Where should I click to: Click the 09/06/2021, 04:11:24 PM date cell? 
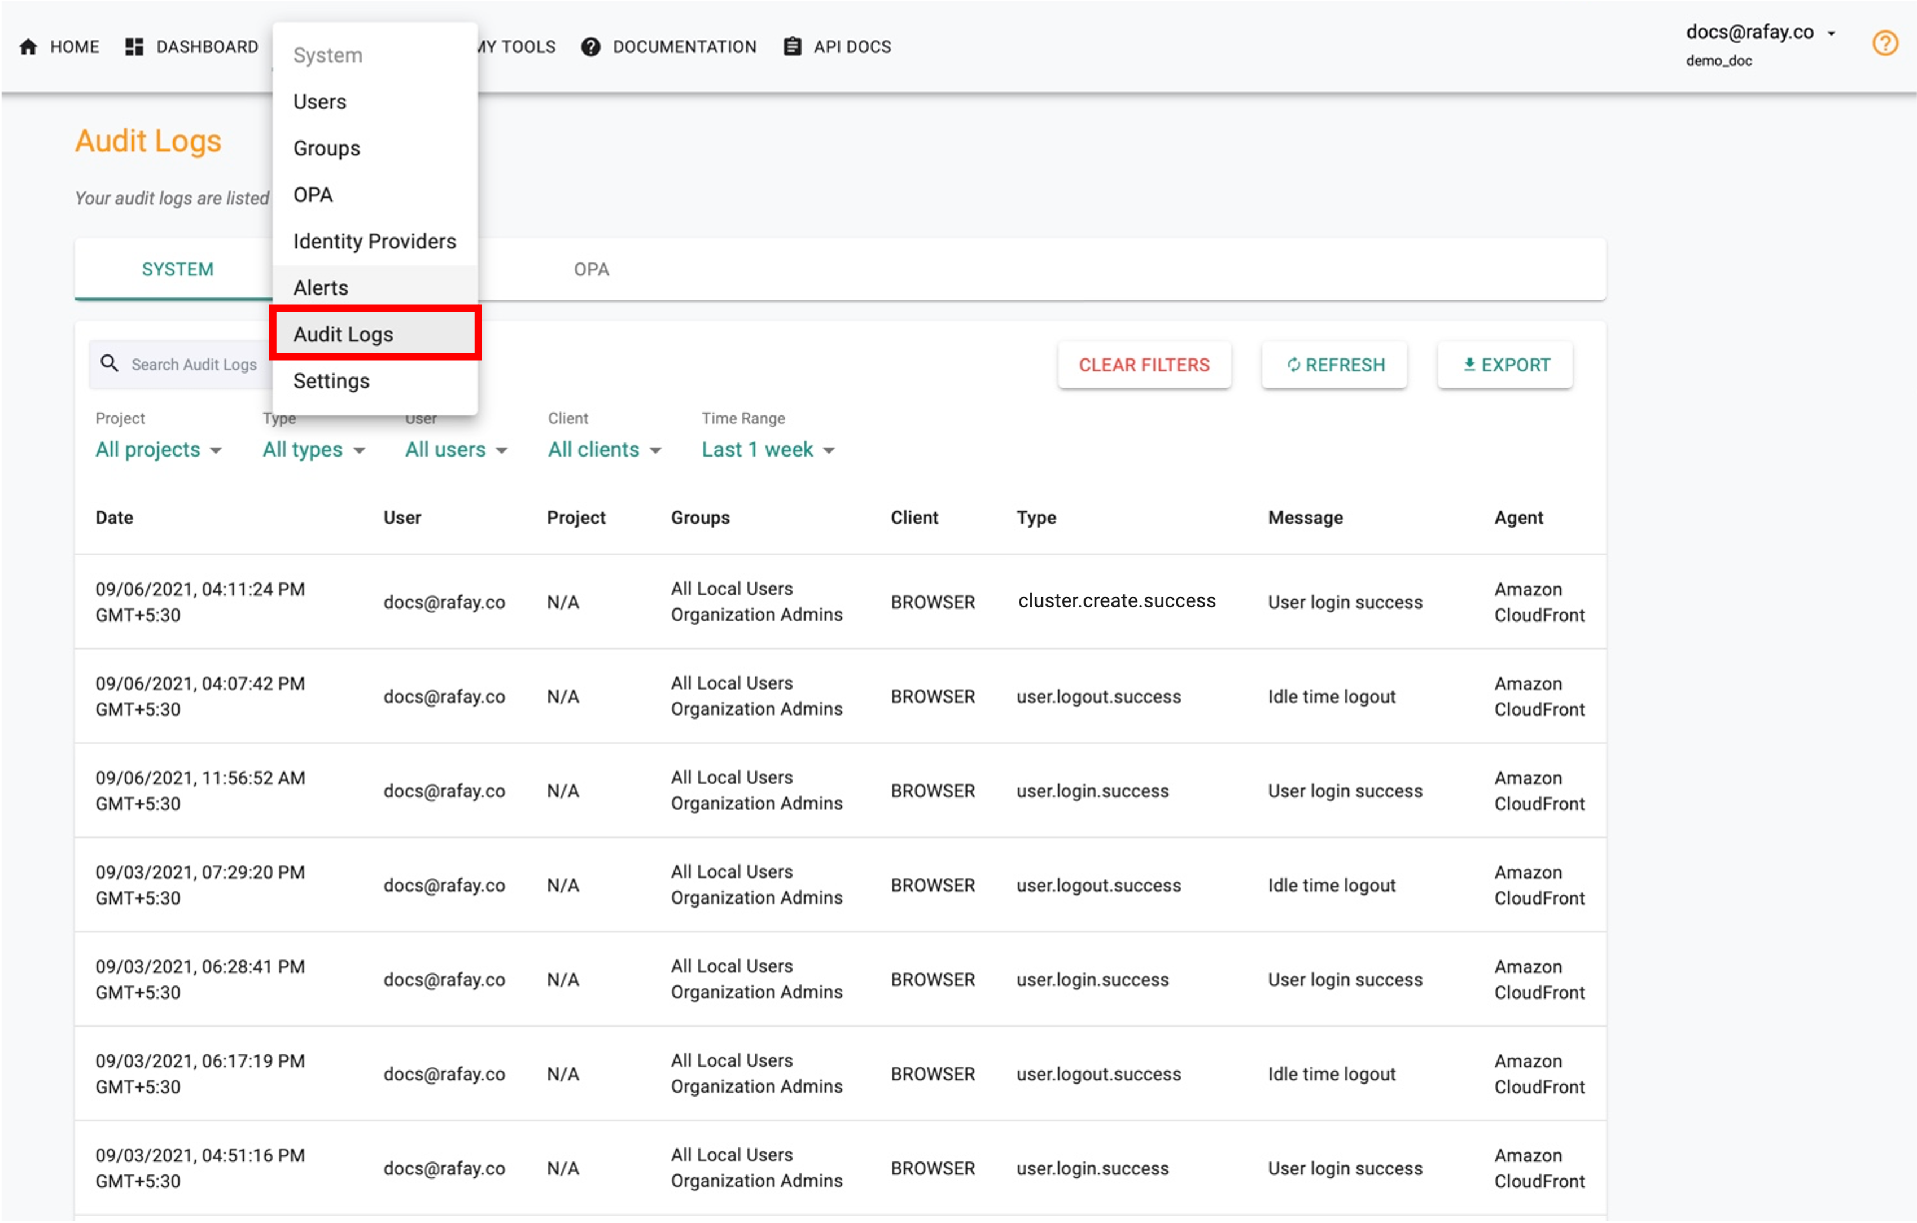pyautogui.click(x=200, y=602)
